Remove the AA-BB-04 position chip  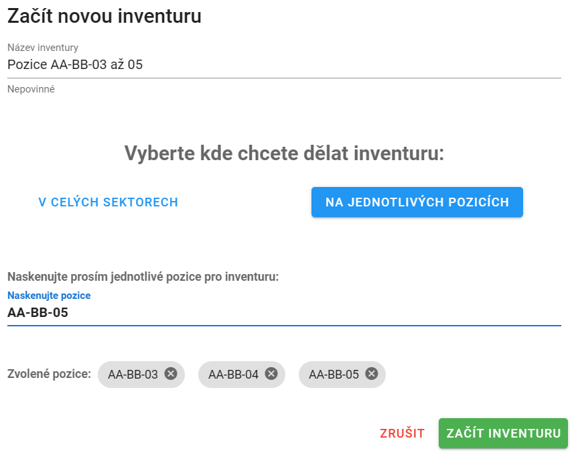tap(271, 374)
